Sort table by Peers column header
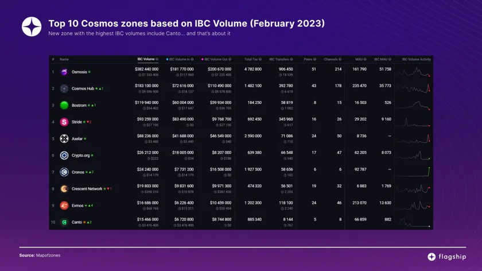Image resolution: width=482 pixels, height=271 pixels. pos(308,59)
